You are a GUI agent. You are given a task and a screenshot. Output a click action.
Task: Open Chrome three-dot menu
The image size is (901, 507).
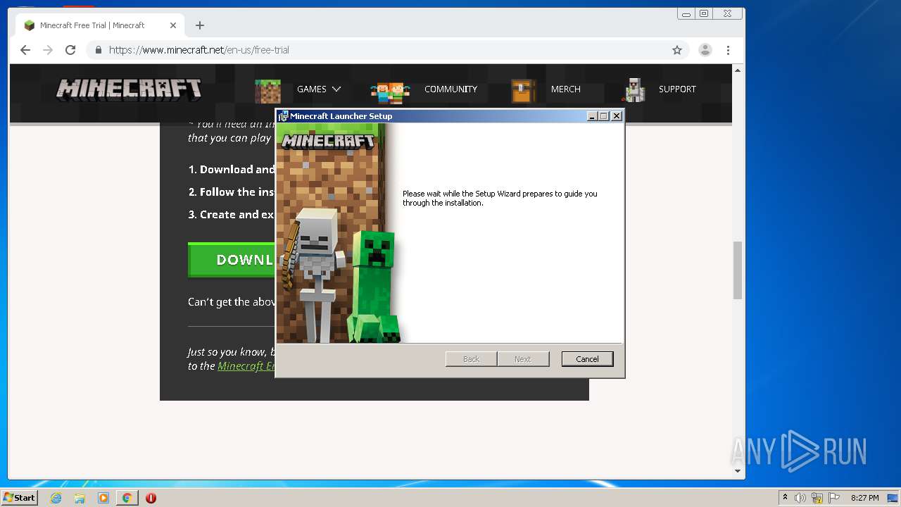[x=729, y=50]
